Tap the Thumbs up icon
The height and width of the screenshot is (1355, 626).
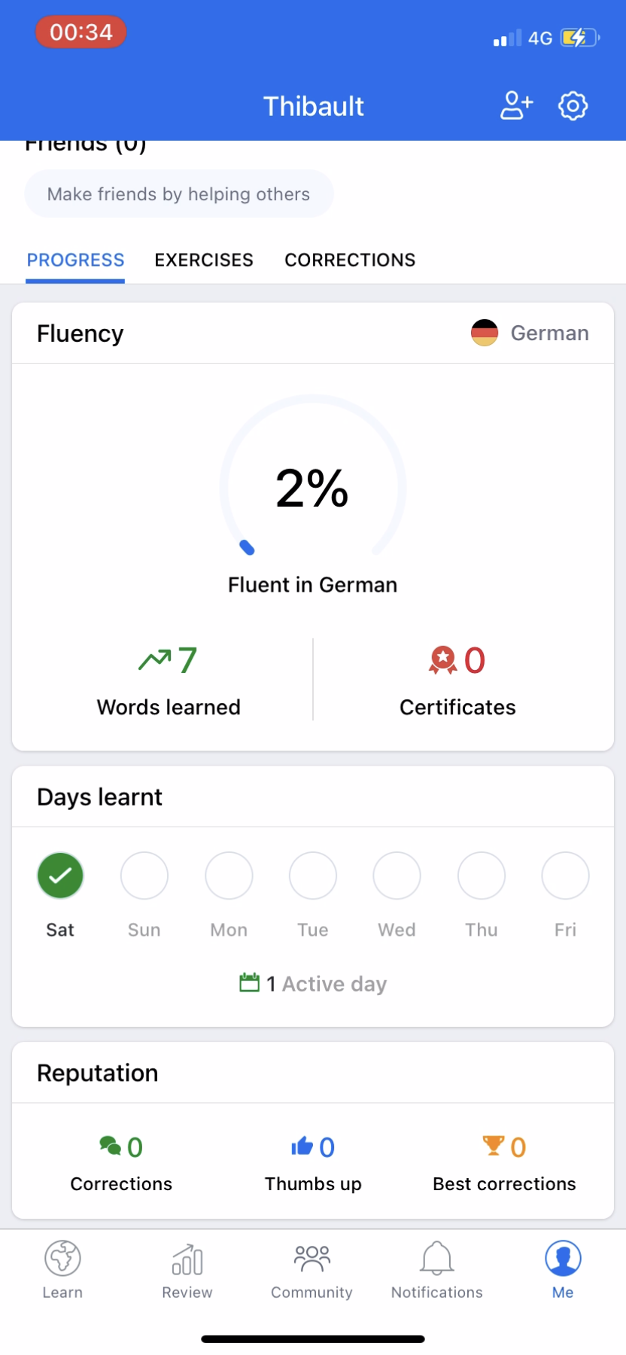[302, 1146]
